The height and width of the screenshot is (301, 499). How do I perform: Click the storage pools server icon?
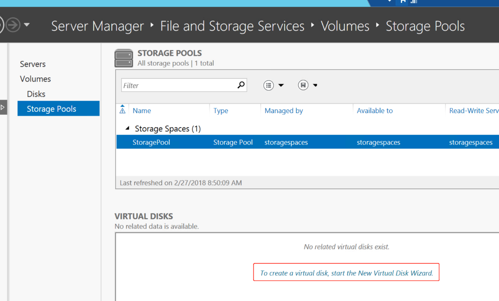tap(124, 58)
